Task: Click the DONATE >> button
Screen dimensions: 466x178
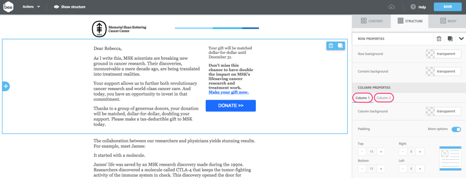Action: [231, 106]
